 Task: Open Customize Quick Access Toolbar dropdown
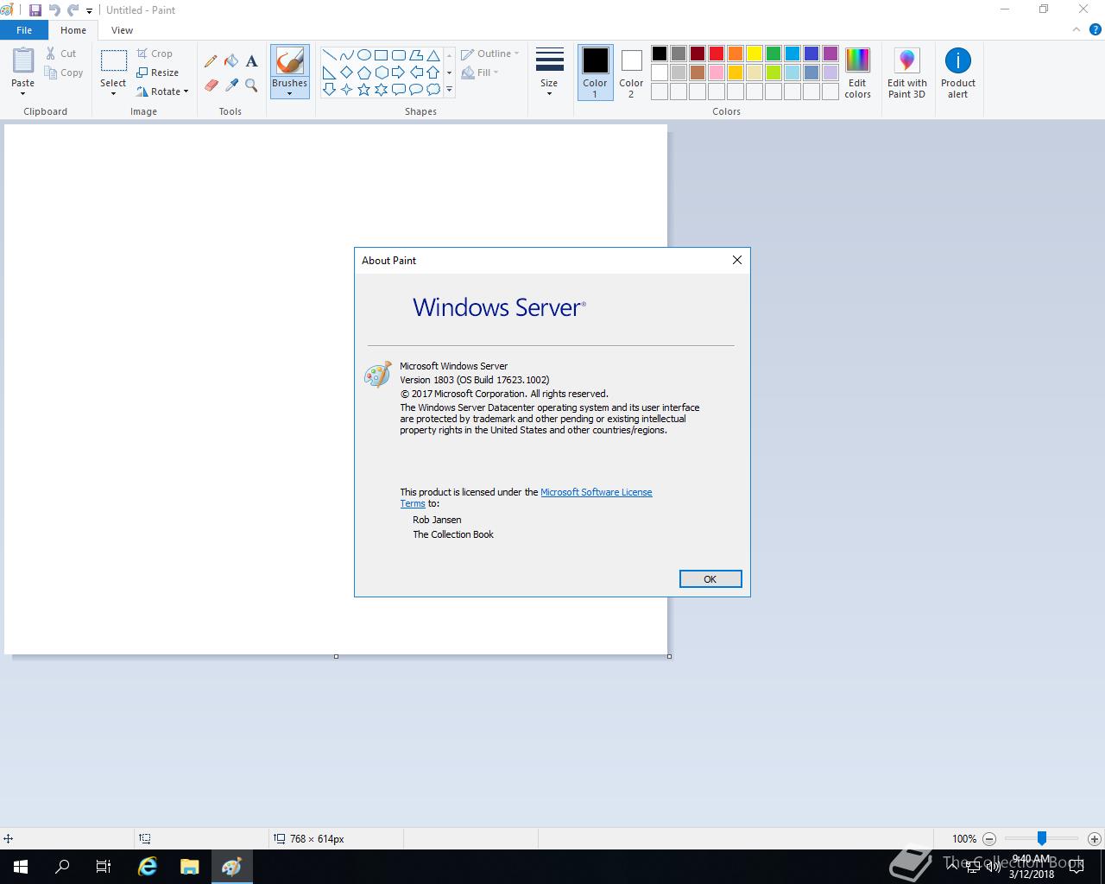[x=89, y=11]
